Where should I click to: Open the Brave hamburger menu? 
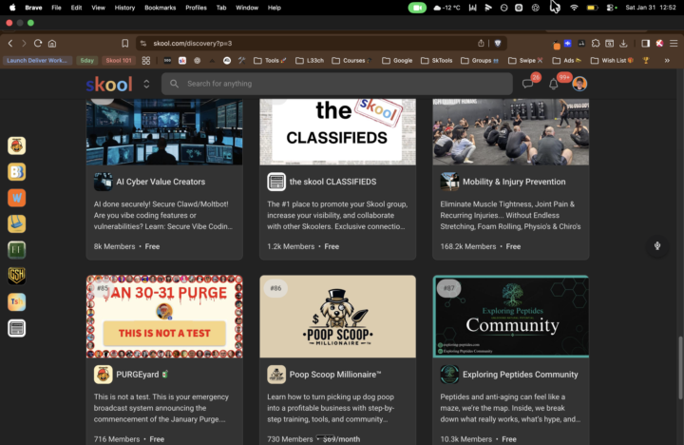[674, 43]
